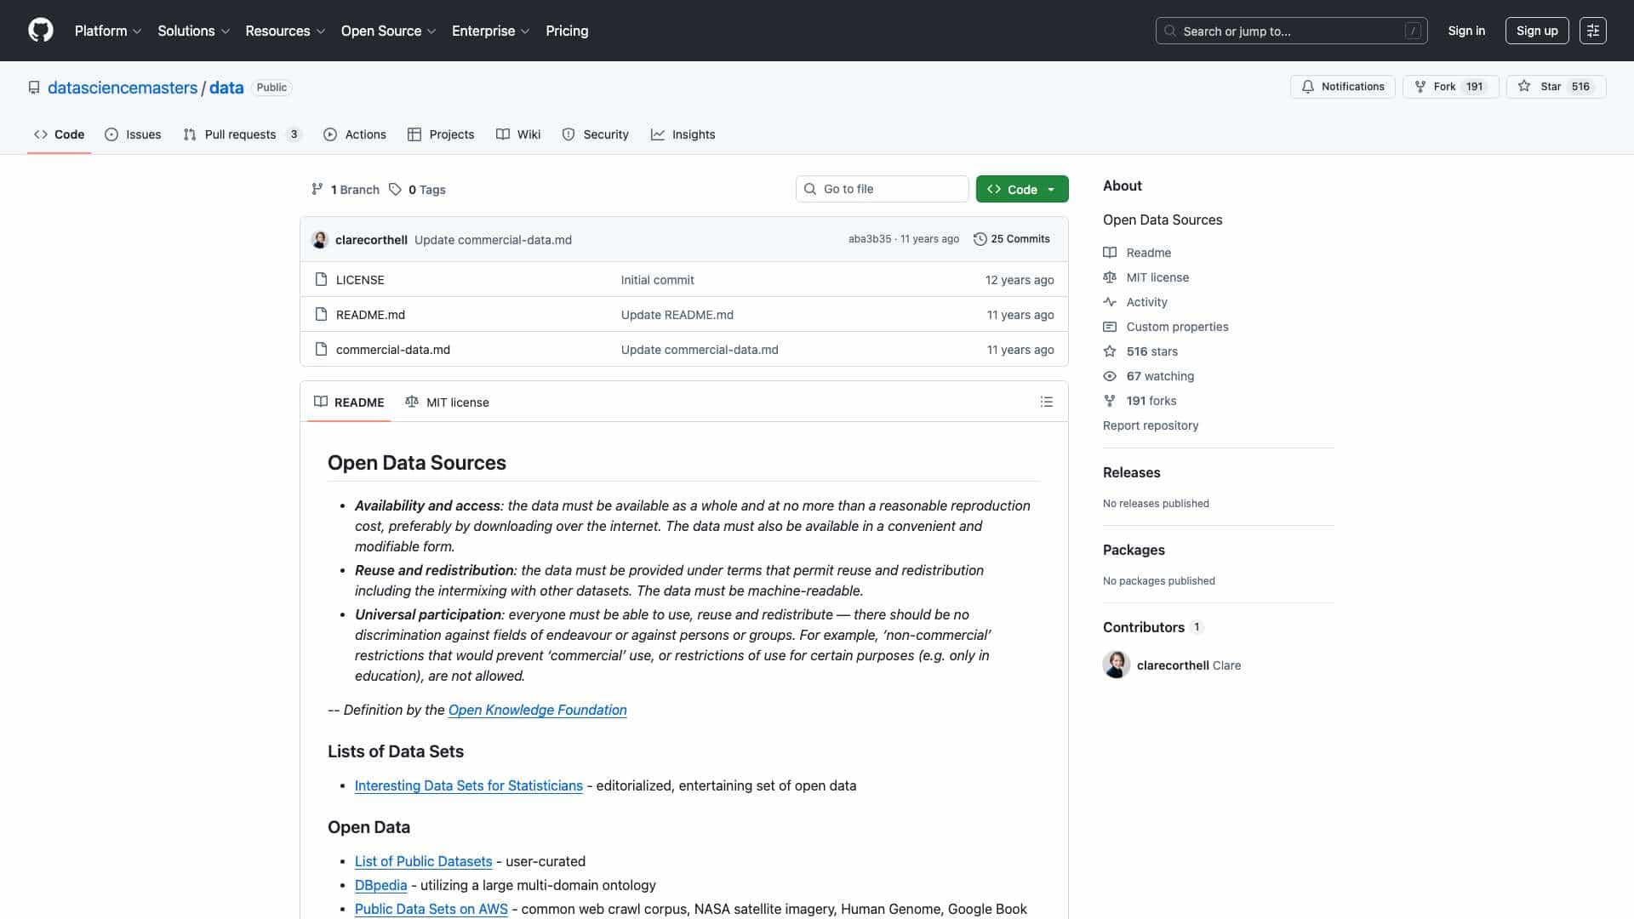Open the data repository name link
The height and width of the screenshot is (919, 1634).
click(x=226, y=88)
